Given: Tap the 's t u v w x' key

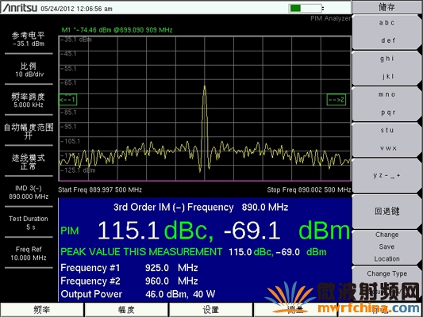Looking at the screenshot, I should click(x=386, y=139).
